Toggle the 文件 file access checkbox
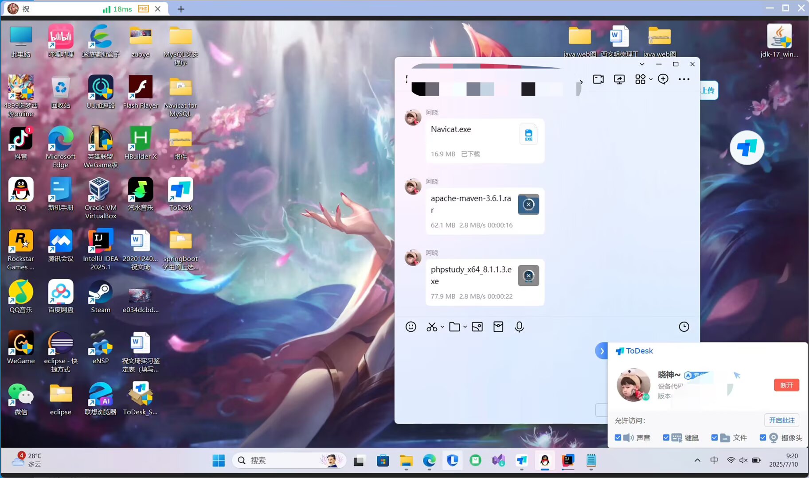The image size is (809, 478). point(714,438)
